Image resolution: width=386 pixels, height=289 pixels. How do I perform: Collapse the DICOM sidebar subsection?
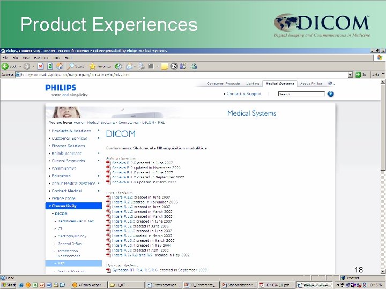point(53,214)
